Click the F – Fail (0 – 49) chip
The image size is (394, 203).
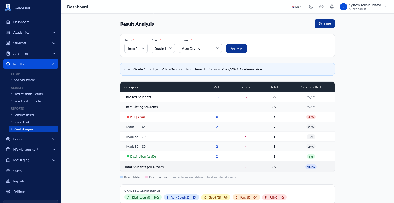tap(274, 197)
